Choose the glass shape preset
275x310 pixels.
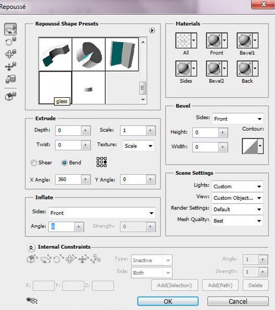point(55,87)
